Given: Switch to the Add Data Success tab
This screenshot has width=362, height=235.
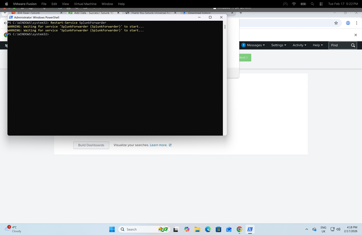Looking at the screenshot, I should point(94,13).
